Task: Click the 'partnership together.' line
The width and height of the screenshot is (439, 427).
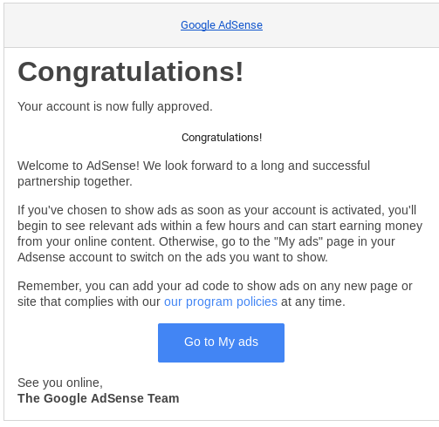Action: point(75,181)
